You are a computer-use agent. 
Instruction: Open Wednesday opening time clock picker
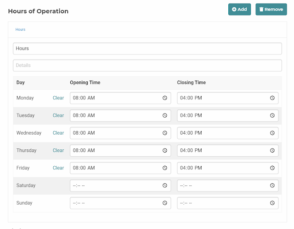[165, 133]
